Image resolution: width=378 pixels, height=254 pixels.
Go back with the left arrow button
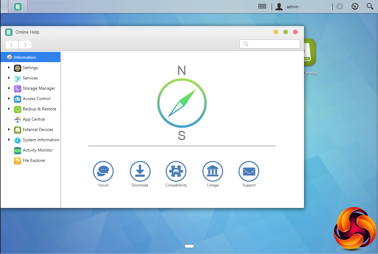coord(12,45)
